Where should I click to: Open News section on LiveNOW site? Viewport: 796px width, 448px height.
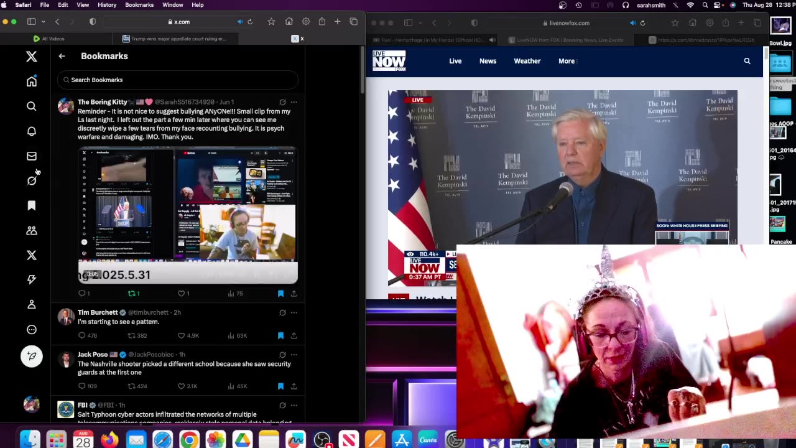point(488,61)
